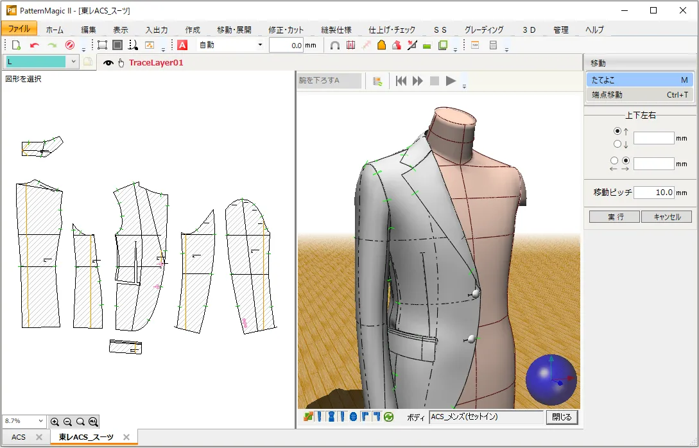Click the red undo arrow icon

[x=35, y=45]
